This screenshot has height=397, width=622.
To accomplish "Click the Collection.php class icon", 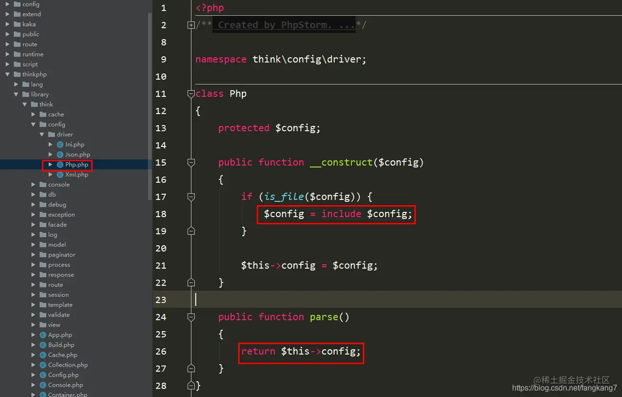I will [42, 365].
